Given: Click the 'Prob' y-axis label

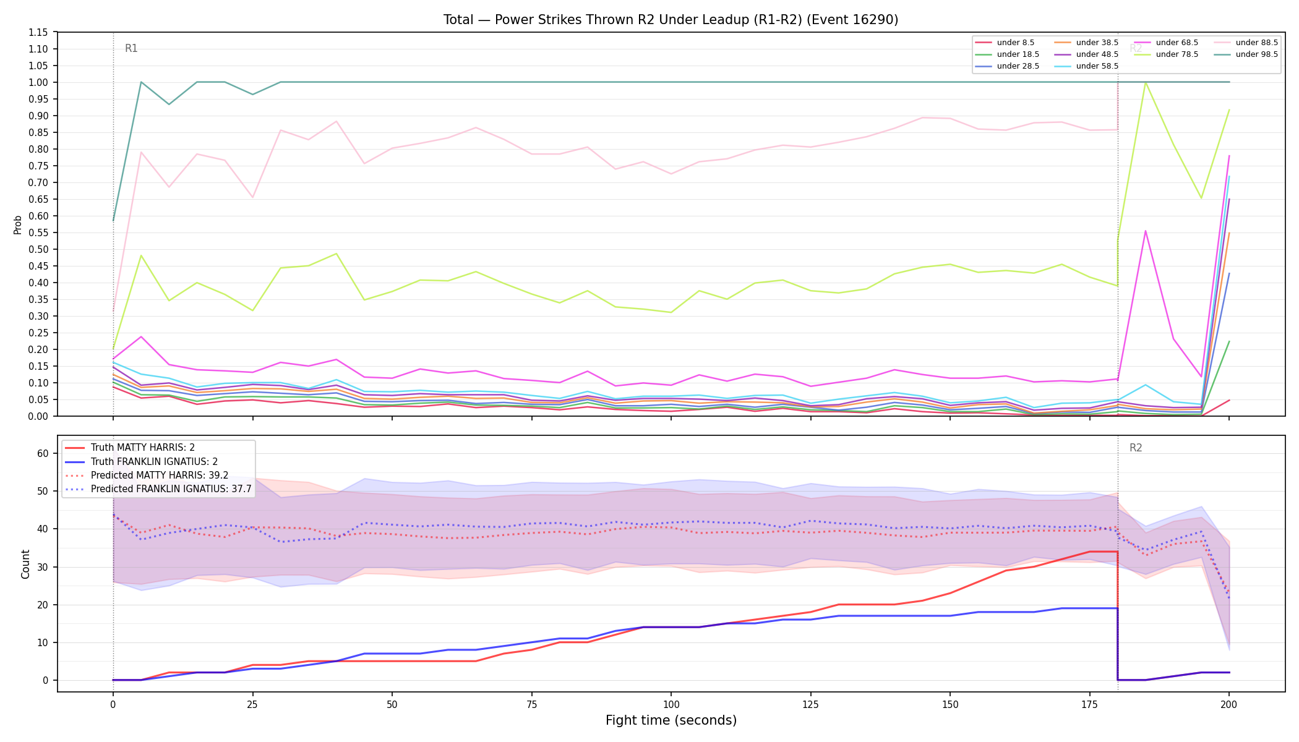Looking at the screenshot, I should click(x=18, y=224).
